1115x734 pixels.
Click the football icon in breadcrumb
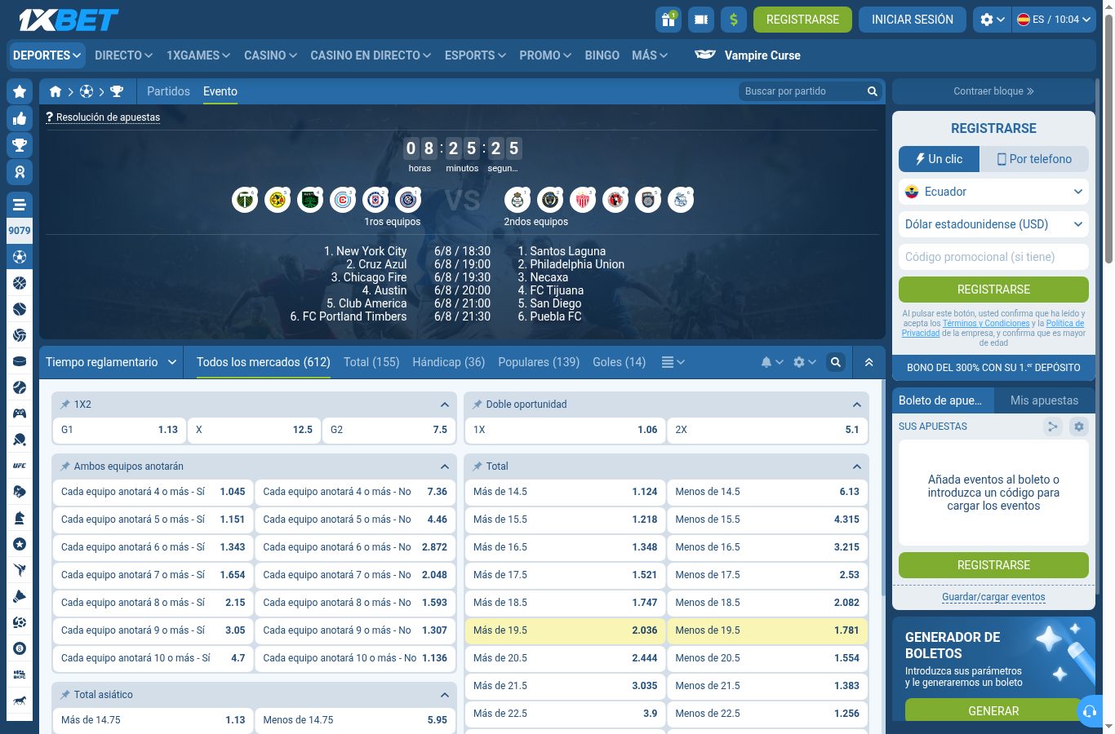coord(87,91)
